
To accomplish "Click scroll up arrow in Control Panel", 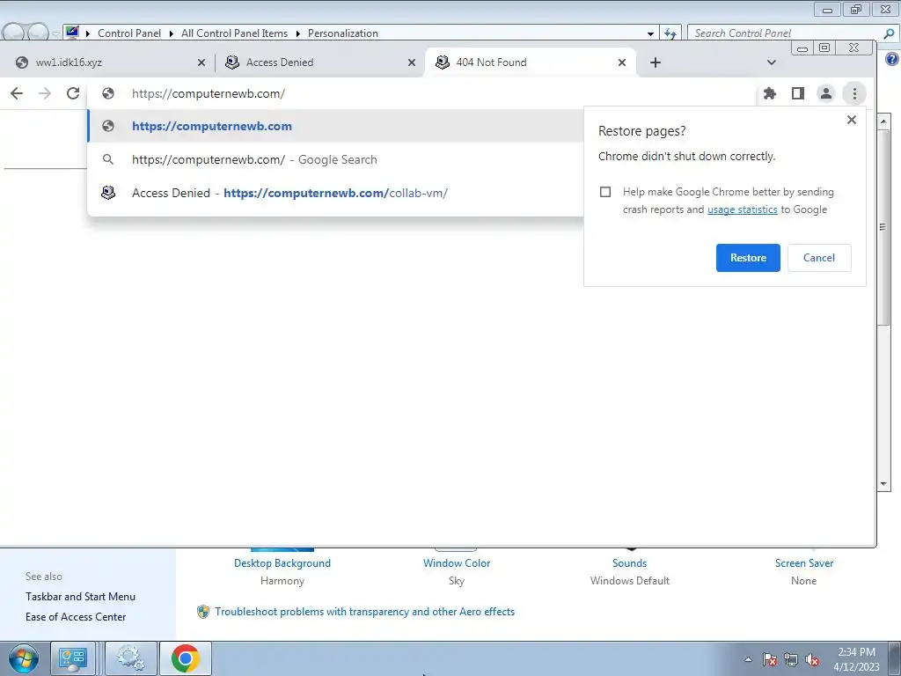I will coord(883,121).
